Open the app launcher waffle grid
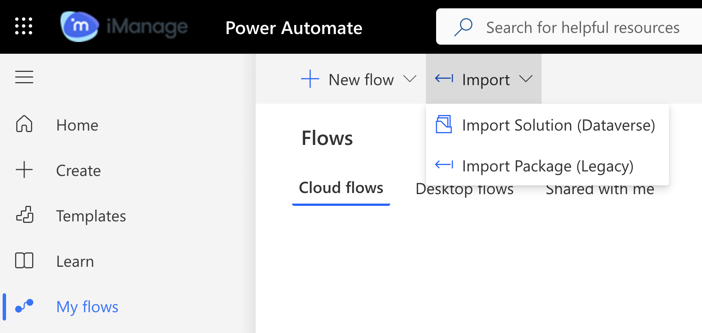The height and width of the screenshot is (333, 702). click(x=23, y=26)
